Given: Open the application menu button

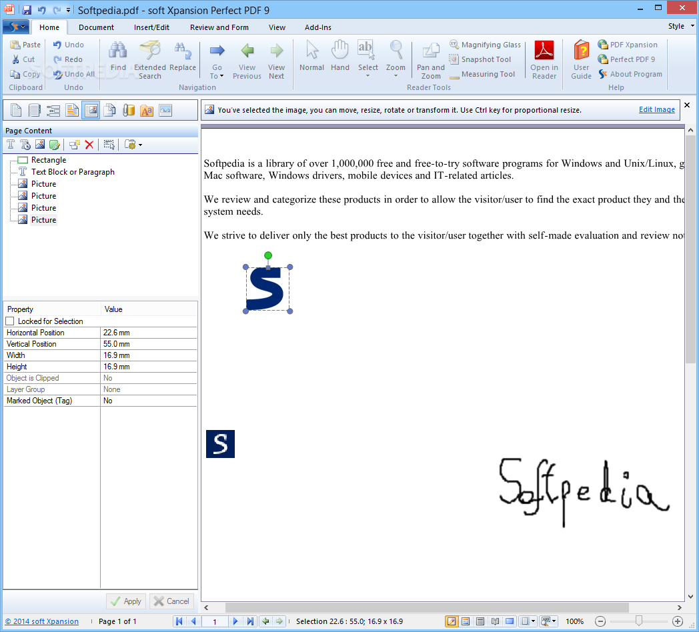Looking at the screenshot, I should [17, 27].
